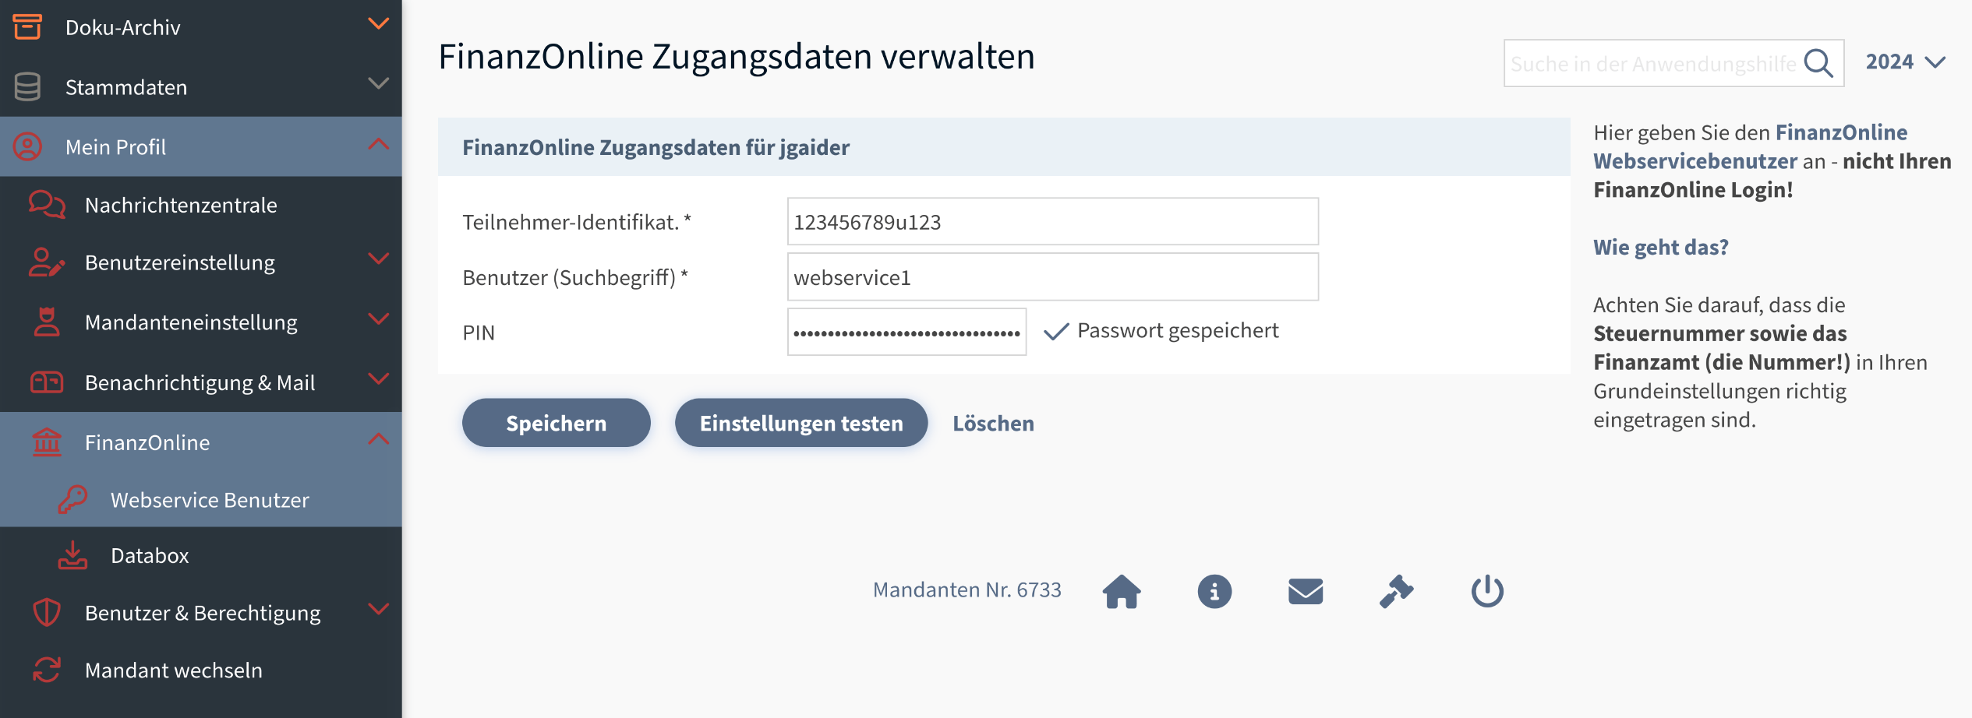The width and height of the screenshot is (1972, 718).
Task: Click the envelope mail icon
Action: point(1306,592)
